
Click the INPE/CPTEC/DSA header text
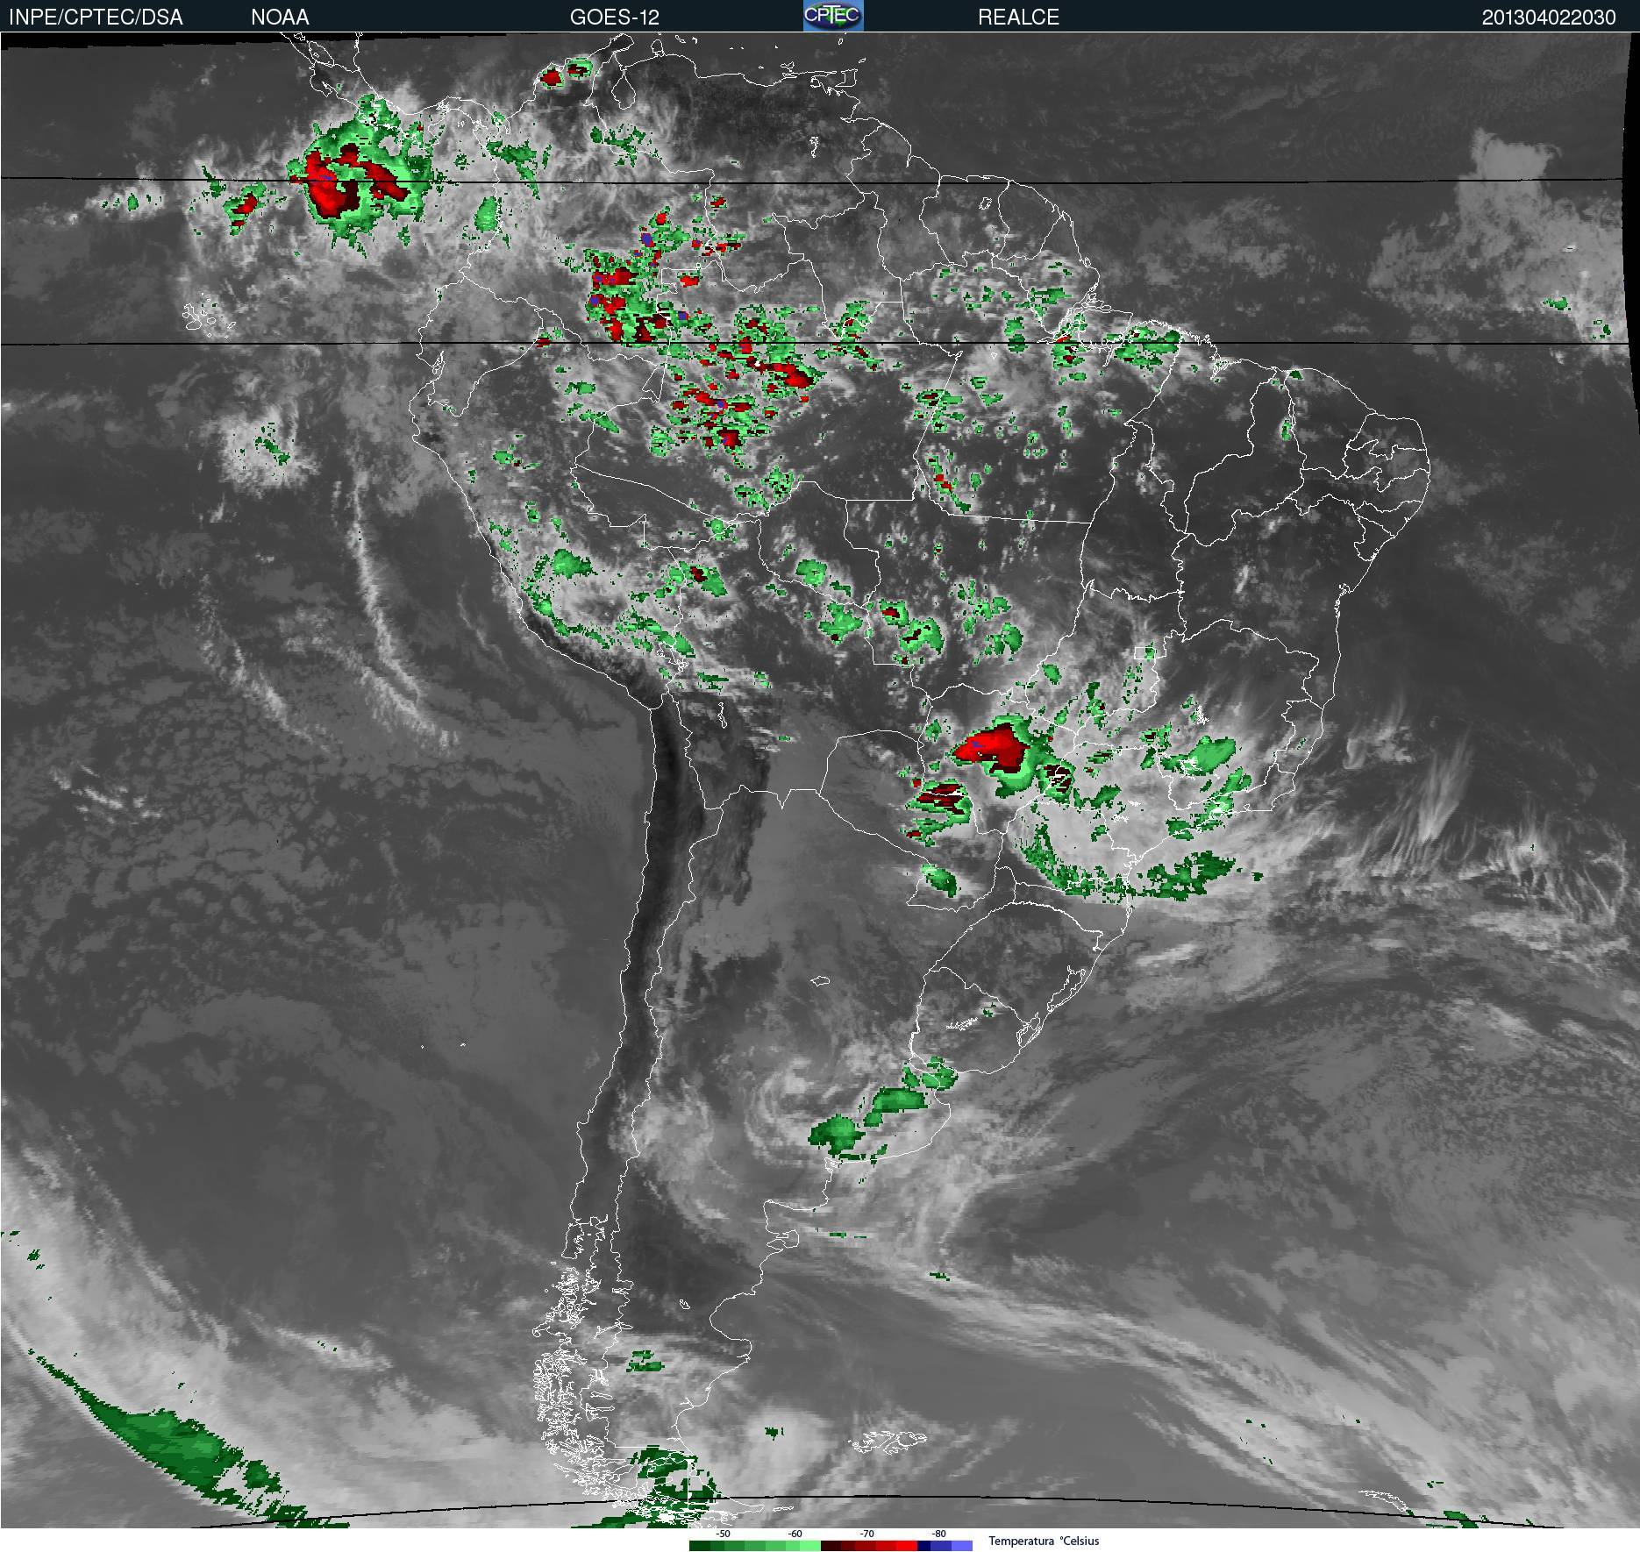point(96,18)
